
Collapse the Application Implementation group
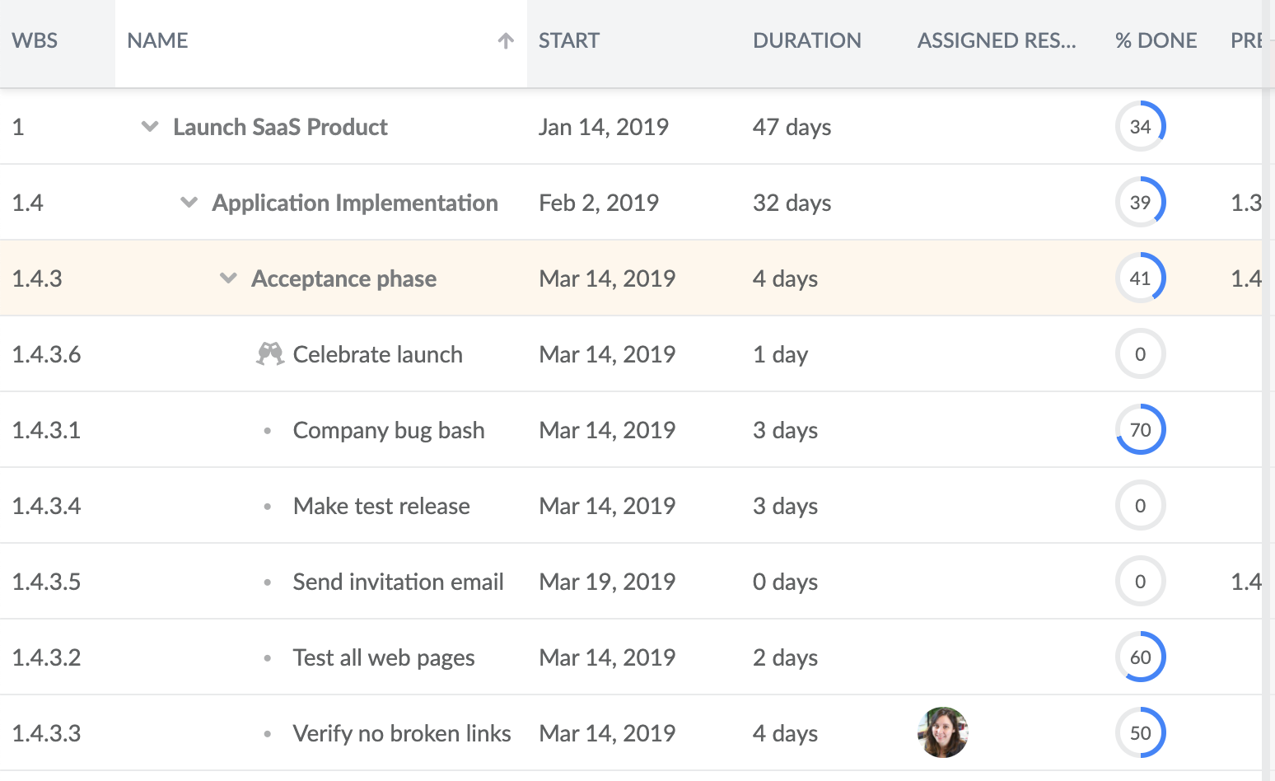pyautogui.click(x=189, y=202)
